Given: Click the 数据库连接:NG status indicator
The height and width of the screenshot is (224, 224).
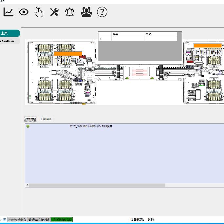Looking at the screenshot, I should 39,219.
